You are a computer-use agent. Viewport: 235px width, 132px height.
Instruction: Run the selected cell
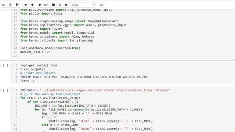[43, 5]
